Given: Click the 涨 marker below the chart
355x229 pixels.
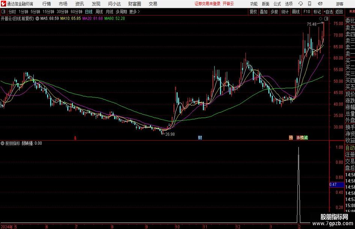Looking at the screenshot, I should (298, 138).
